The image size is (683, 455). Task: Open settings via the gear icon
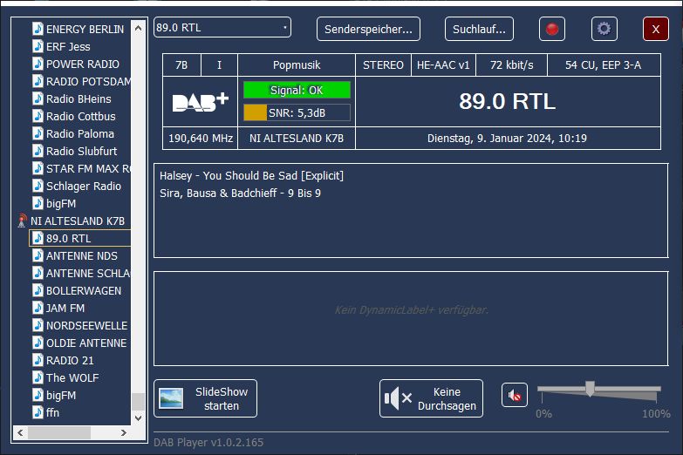[x=604, y=29]
